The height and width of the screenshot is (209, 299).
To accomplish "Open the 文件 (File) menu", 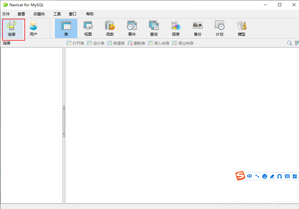I will 6,14.
